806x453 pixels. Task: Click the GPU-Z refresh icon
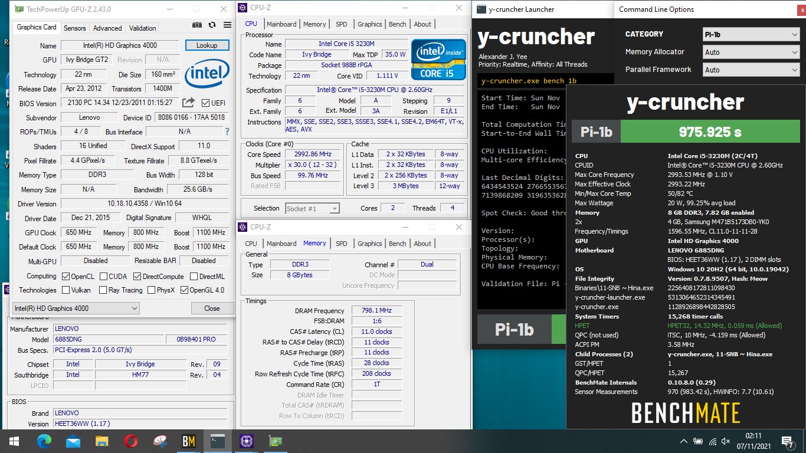pos(212,25)
